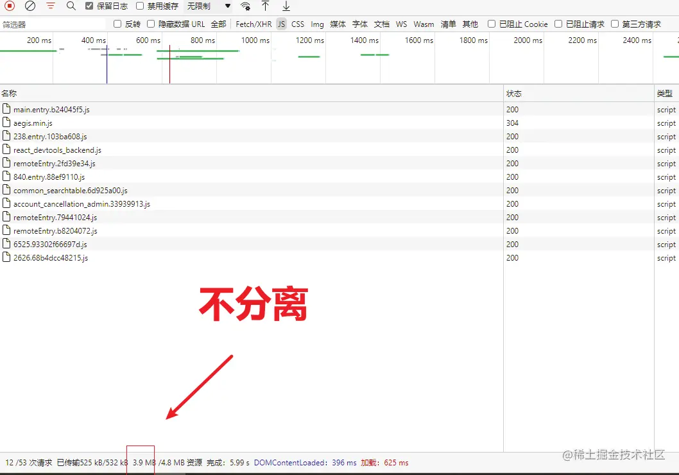This screenshot has height=475, width=679.
Task: Select request aegis.min.js
Action: [x=339, y=123]
